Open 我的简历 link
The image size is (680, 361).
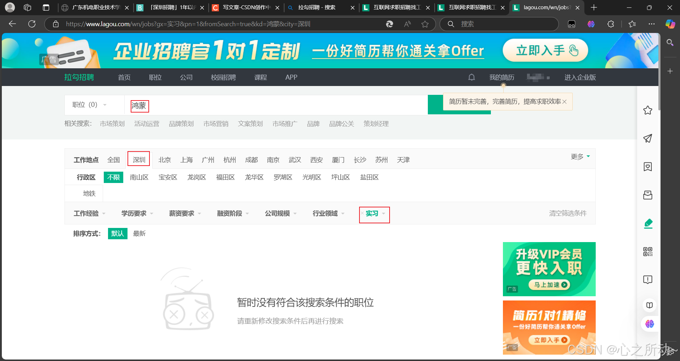(x=502, y=77)
